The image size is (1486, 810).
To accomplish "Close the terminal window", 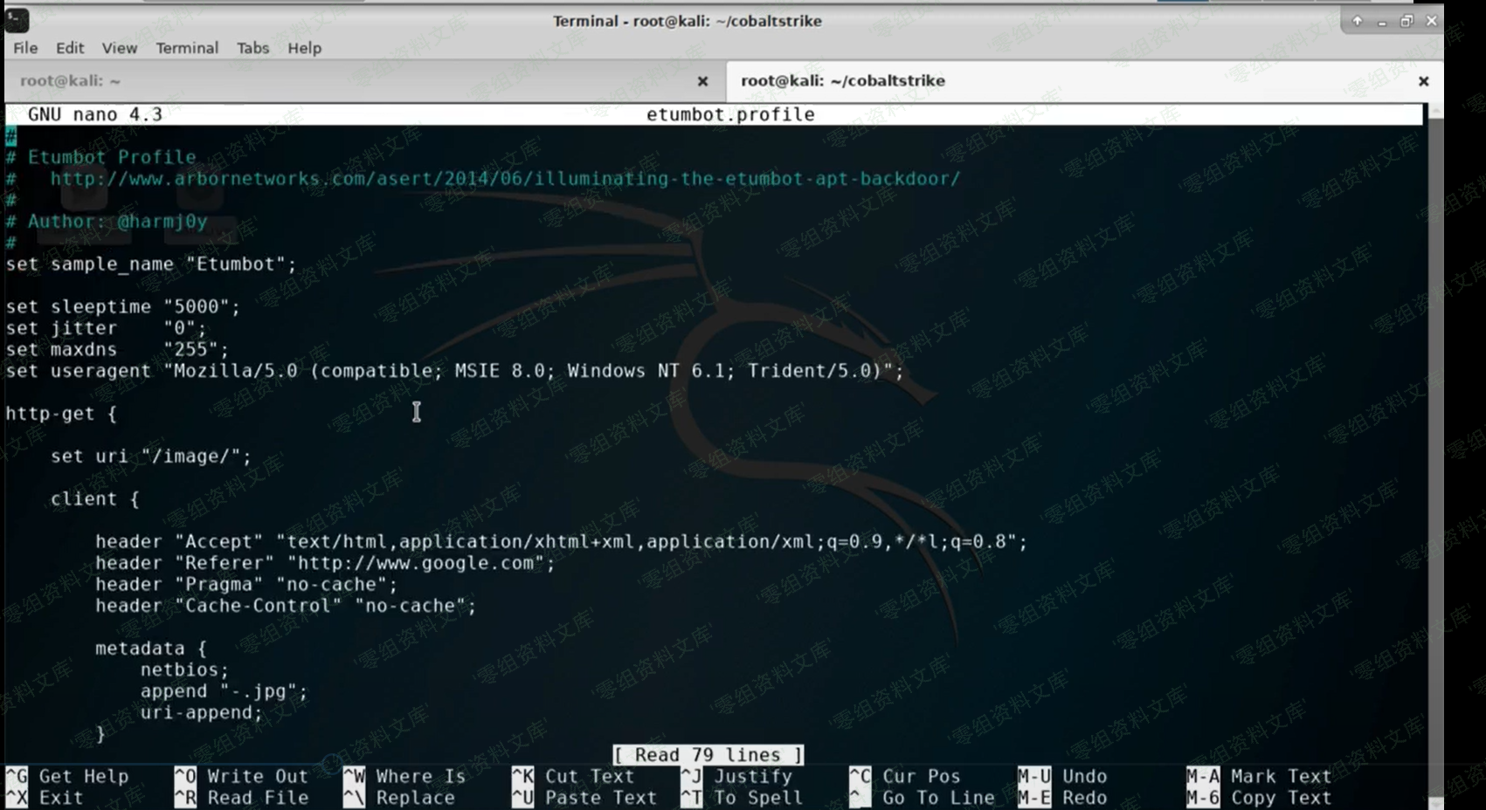I will [1431, 21].
